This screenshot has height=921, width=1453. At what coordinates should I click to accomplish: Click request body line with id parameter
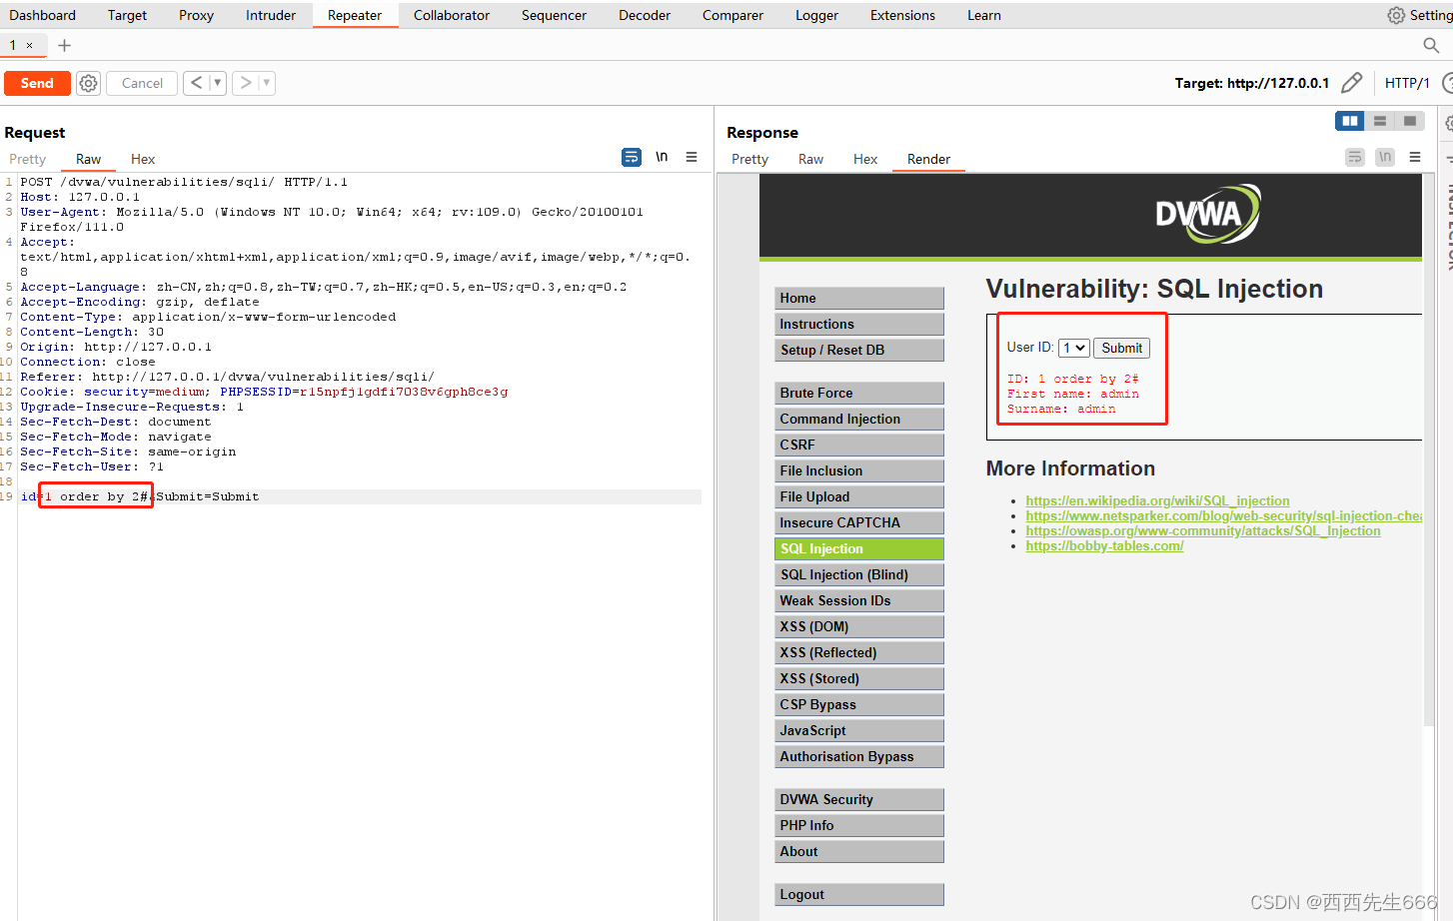360,496
